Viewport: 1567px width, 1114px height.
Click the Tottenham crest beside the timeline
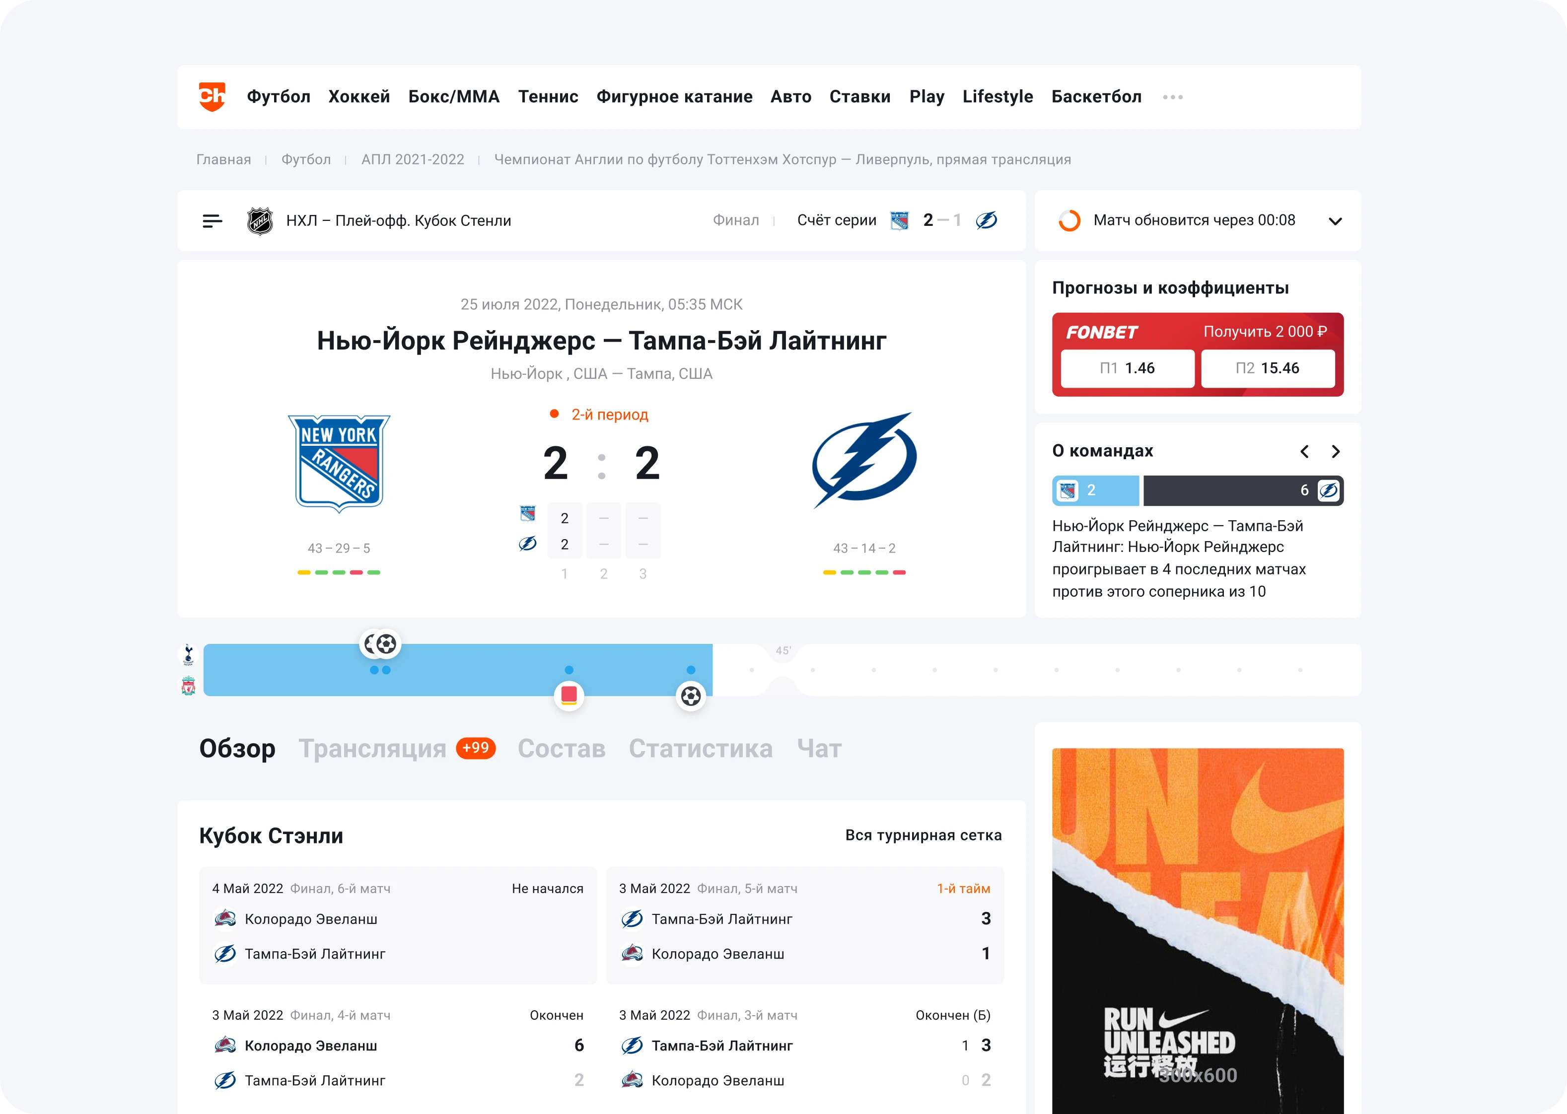pos(189,655)
